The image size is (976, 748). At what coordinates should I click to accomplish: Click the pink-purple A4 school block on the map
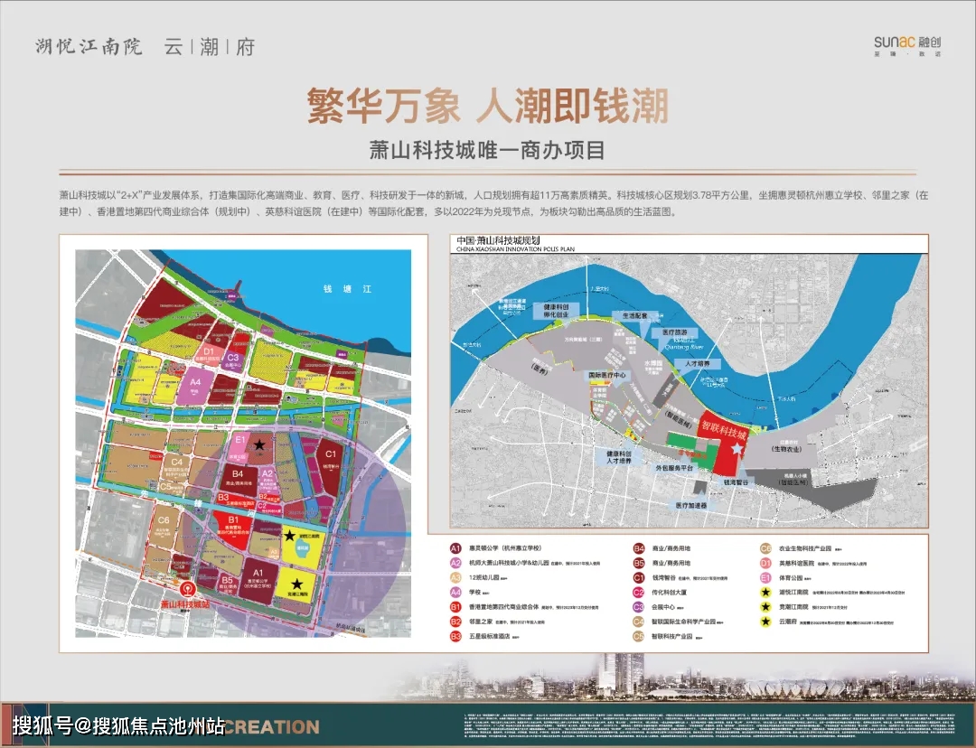(x=195, y=385)
